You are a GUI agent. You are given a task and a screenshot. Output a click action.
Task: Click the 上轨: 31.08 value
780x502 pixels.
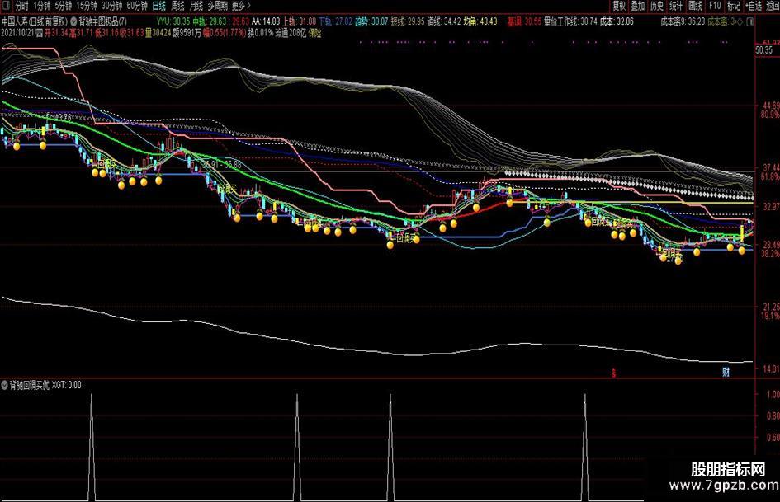pyautogui.click(x=299, y=22)
